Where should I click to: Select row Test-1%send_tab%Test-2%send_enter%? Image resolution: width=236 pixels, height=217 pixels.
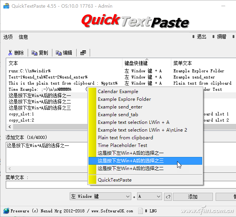click(48, 77)
